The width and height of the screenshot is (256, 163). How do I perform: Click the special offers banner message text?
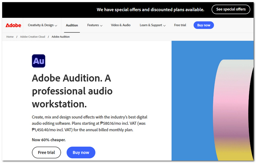[x=150, y=9]
